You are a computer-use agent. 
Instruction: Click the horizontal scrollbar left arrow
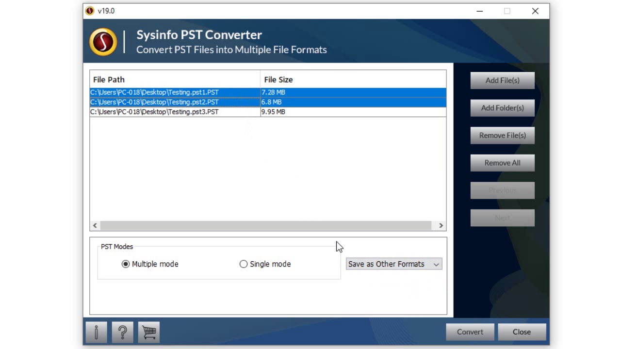pyautogui.click(x=95, y=225)
